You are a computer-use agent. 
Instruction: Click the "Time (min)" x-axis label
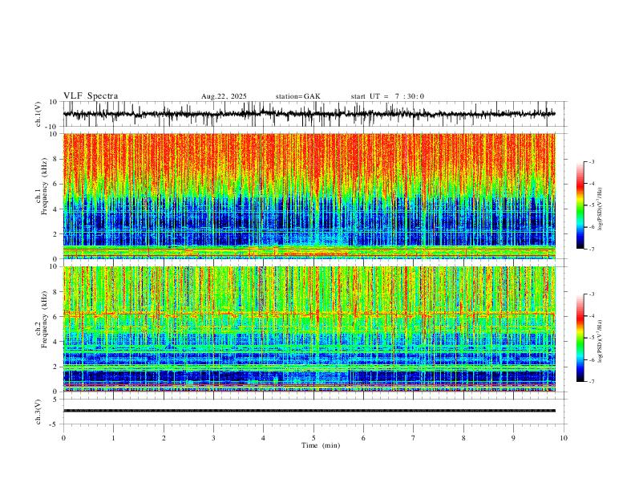tap(321, 445)
